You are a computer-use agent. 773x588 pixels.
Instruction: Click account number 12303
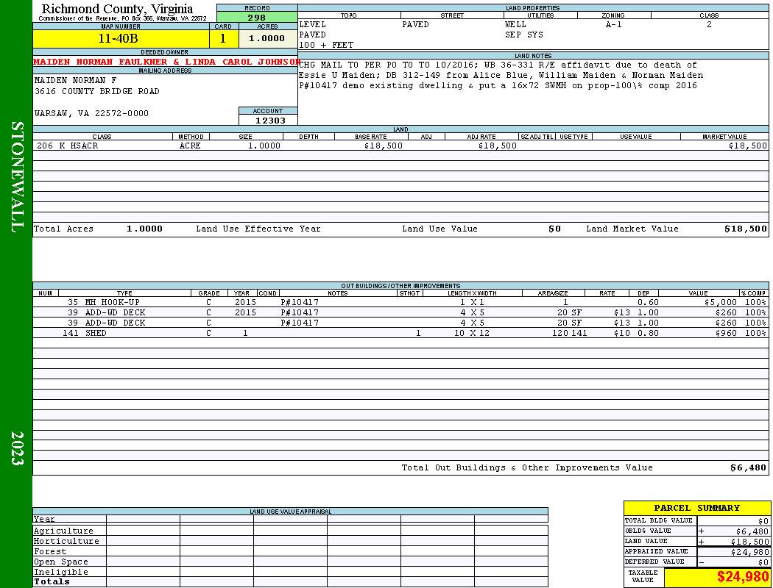coord(270,121)
